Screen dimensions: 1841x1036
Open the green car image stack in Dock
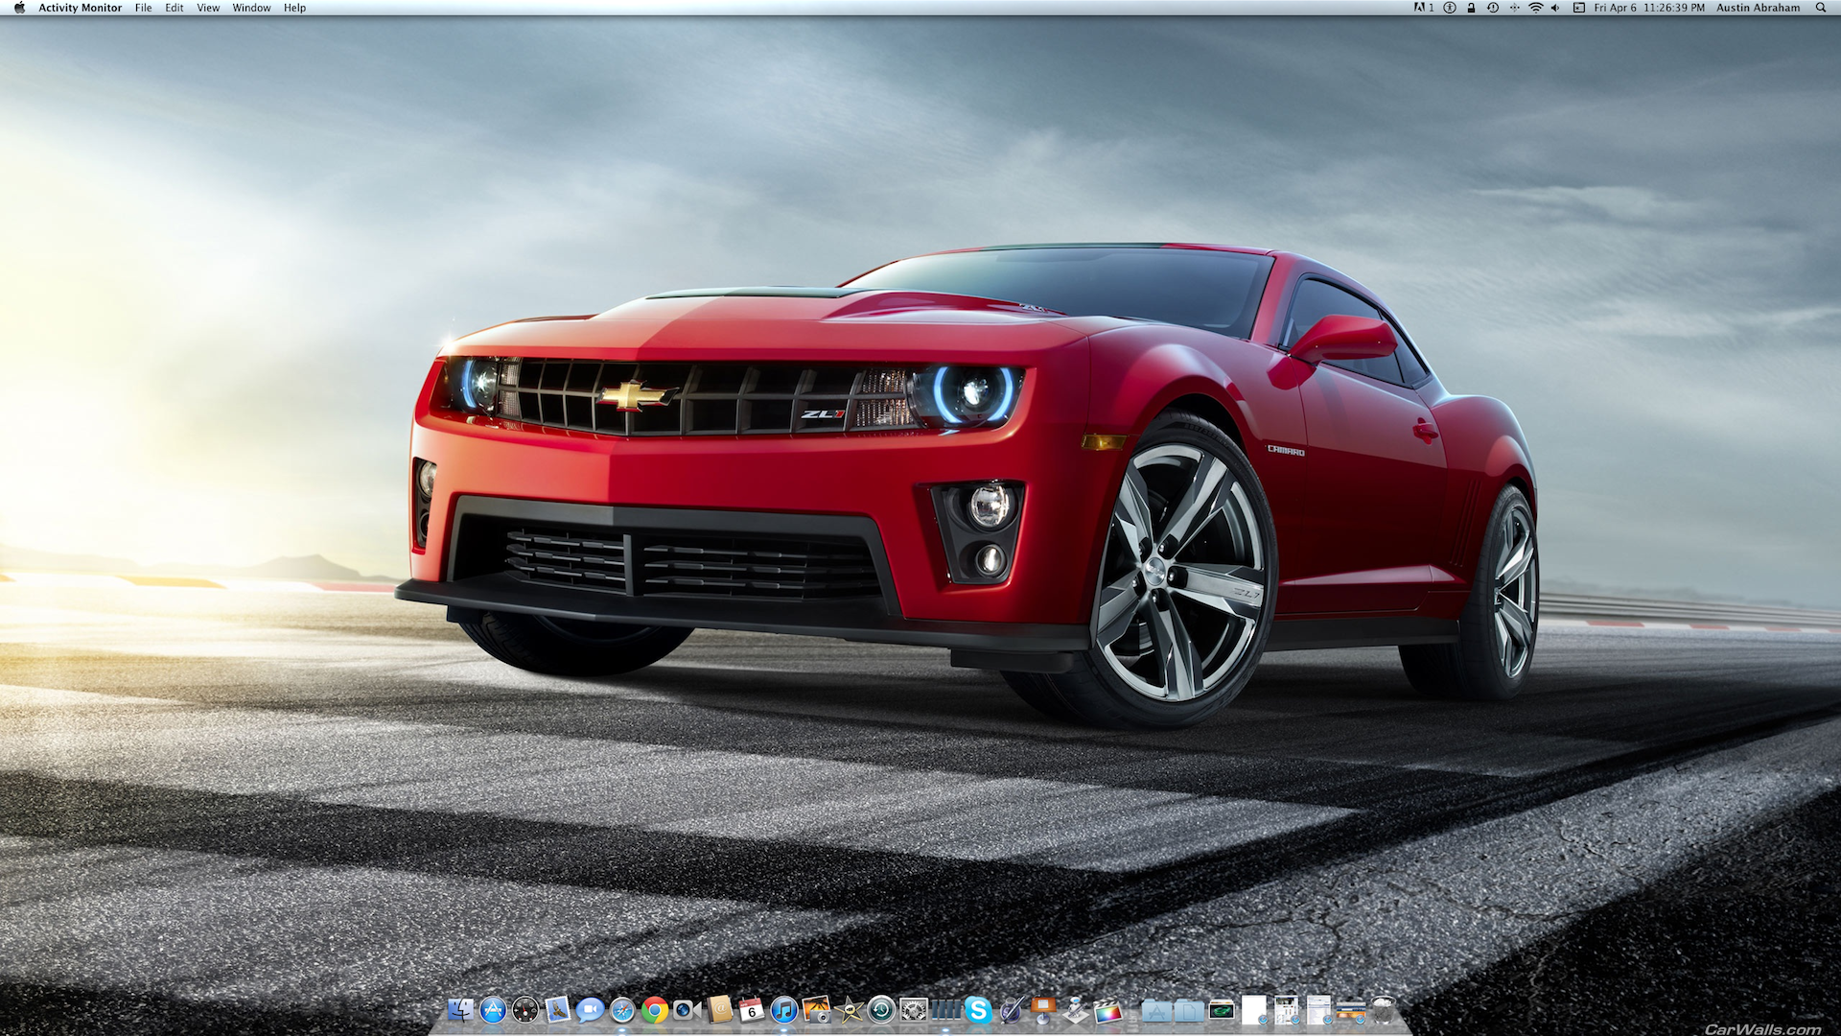1222,1009
